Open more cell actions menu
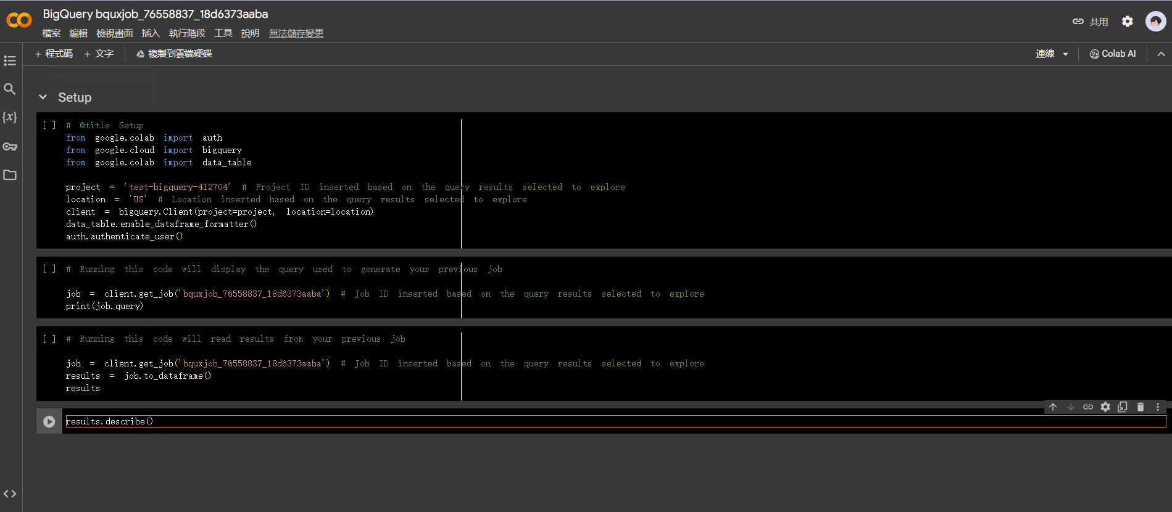This screenshot has height=512, width=1172. point(1158,407)
